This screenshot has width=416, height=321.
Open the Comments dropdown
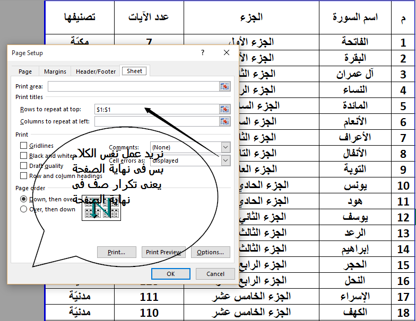[226, 147]
